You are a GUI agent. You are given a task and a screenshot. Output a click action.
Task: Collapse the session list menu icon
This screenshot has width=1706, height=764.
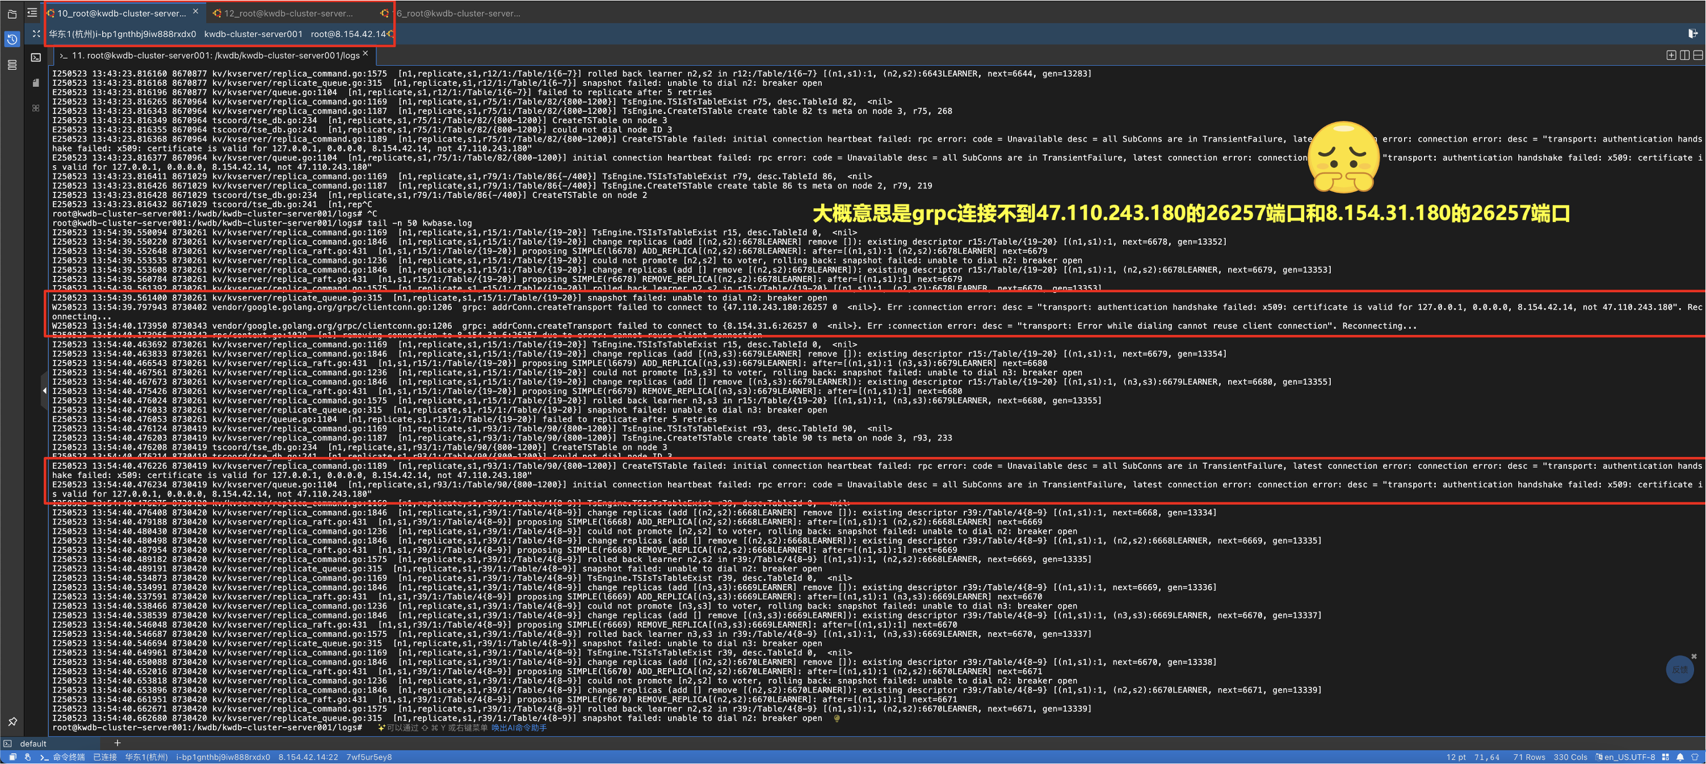pos(32,12)
